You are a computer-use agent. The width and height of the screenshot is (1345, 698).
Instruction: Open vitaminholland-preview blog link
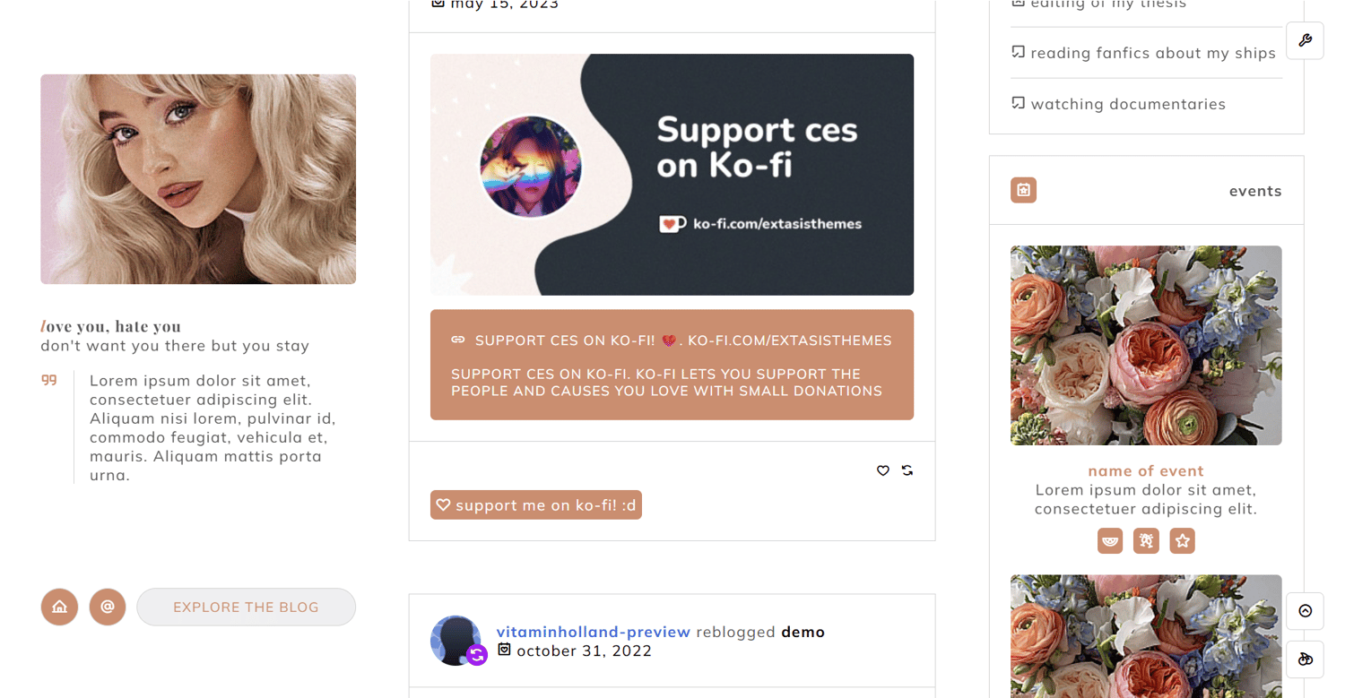[x=594, y=632]
